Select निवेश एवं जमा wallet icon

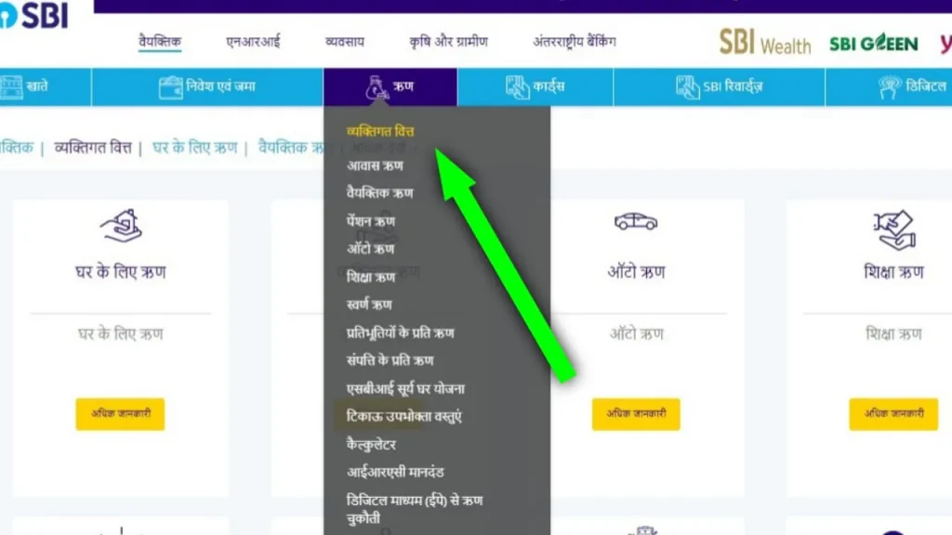tap(170, 87)
